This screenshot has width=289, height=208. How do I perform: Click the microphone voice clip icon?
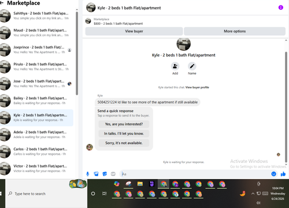tap(88, 174)
